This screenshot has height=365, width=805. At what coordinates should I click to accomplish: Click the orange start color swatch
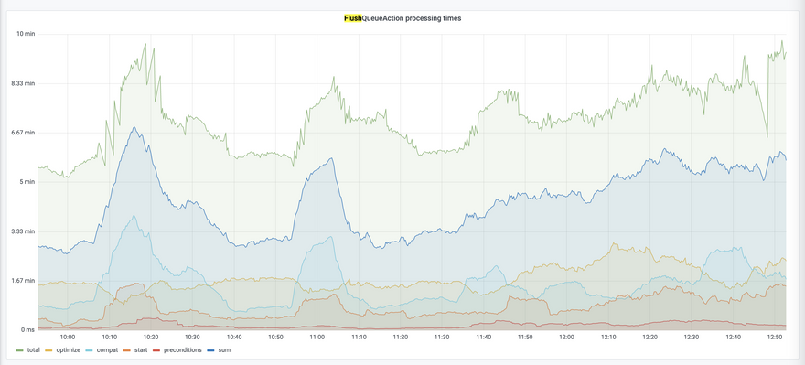pos(129,350)
